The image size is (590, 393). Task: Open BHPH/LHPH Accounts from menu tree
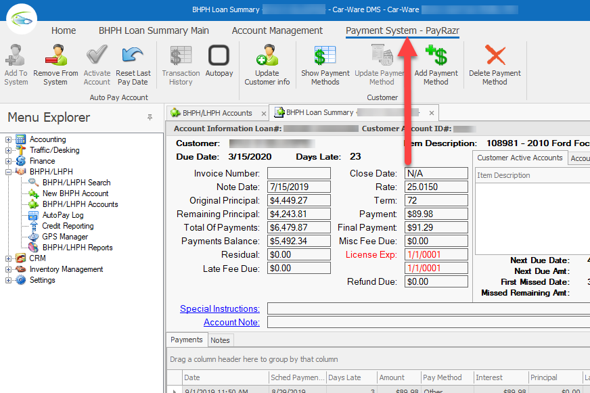click(x=80, y=204)
